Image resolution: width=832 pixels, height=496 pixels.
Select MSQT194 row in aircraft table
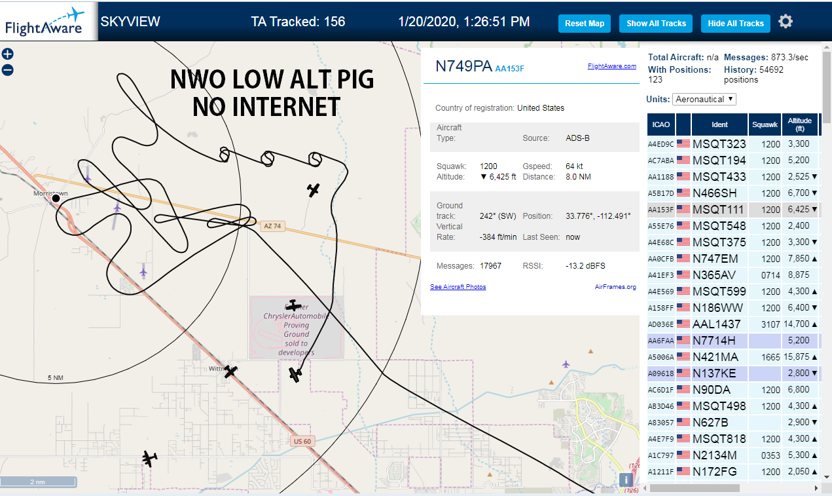click(733, 160)
